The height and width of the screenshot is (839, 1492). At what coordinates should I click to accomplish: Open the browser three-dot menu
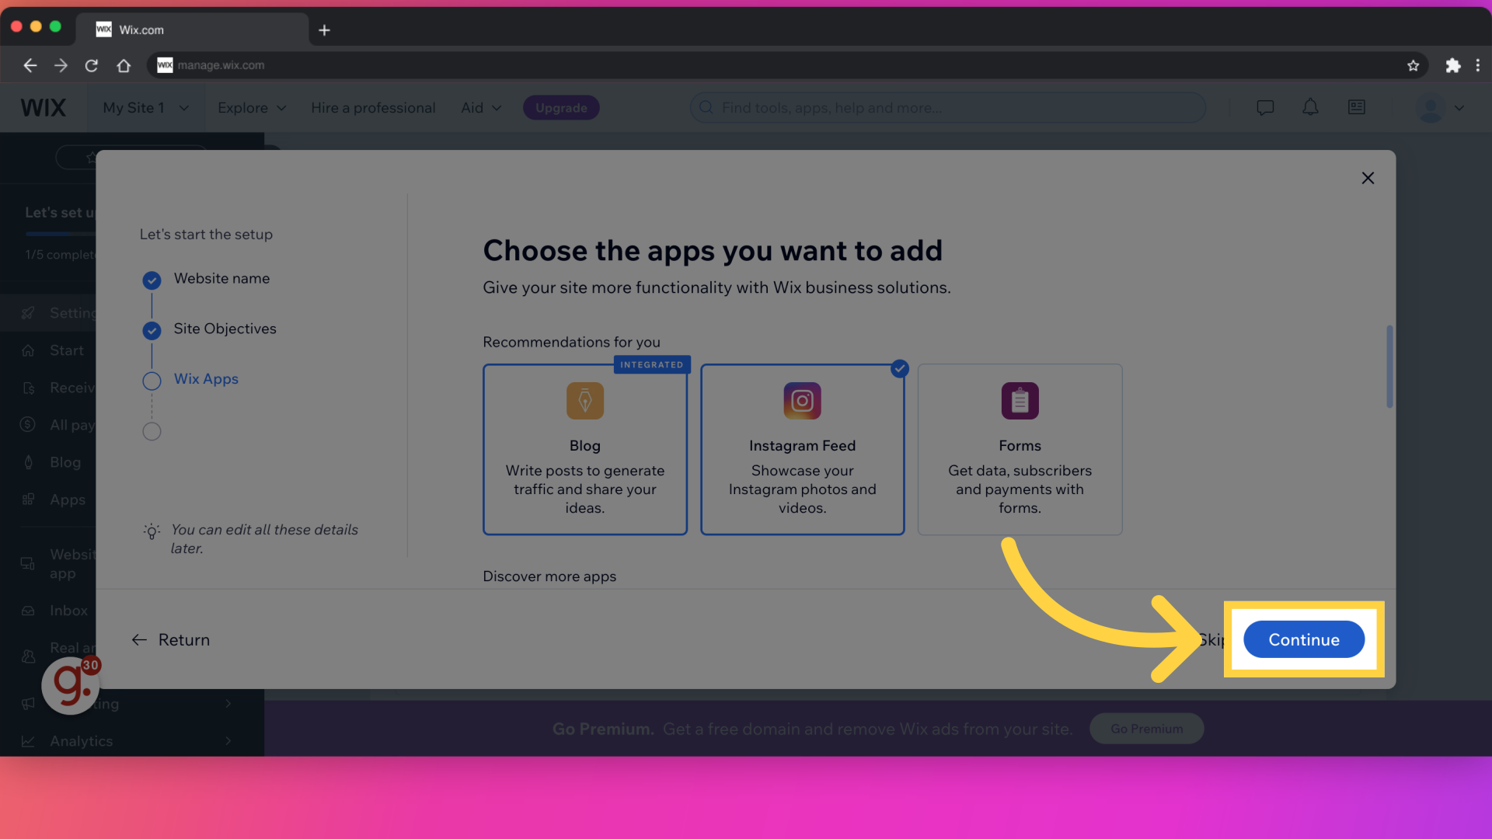1478,65
